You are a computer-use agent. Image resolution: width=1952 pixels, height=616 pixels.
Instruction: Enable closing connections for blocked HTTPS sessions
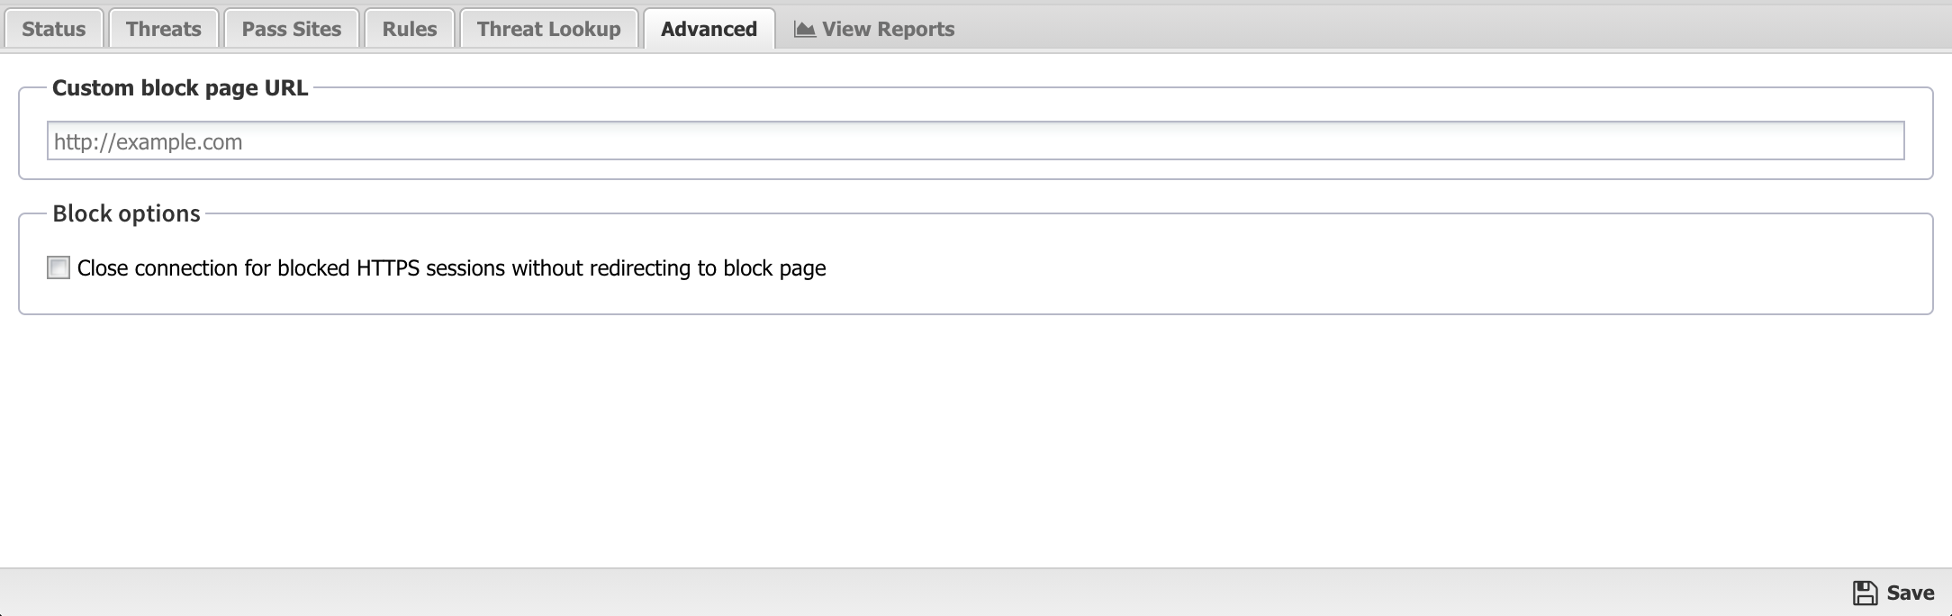click(59, 268)
